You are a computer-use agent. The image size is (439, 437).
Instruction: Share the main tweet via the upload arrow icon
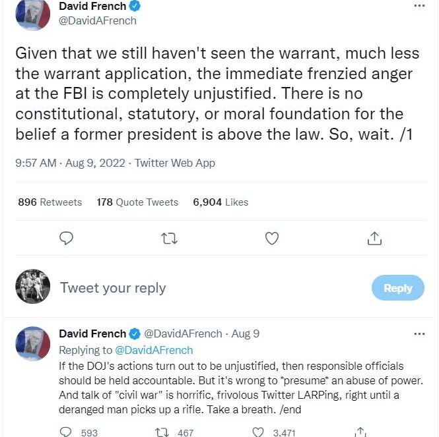tap(374, 239)
